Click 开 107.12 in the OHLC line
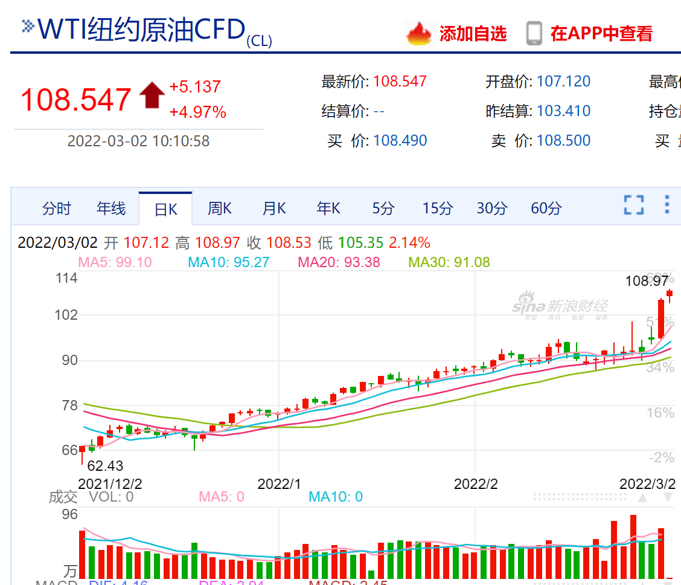Image resolution: width=681 pixels, height=585 pixels. click(136, 242)
